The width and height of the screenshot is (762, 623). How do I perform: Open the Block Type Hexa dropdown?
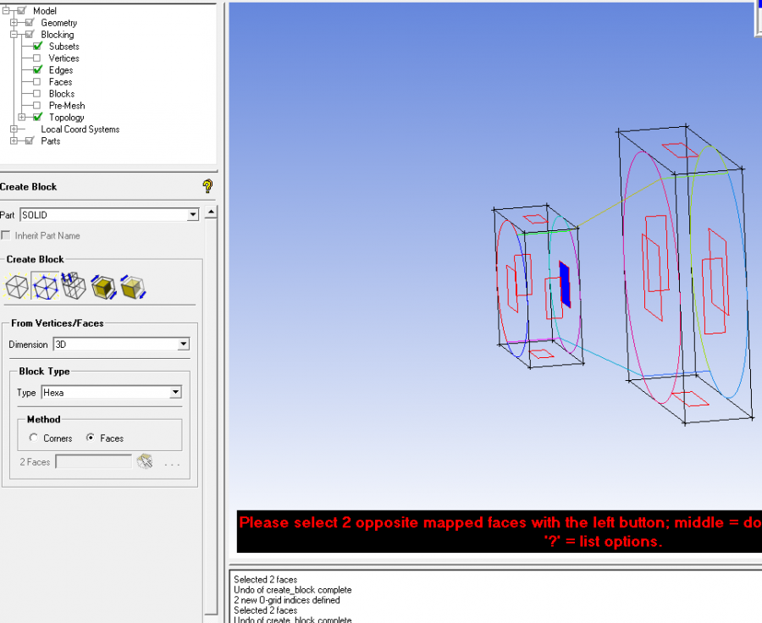click(x=175, y=392)
